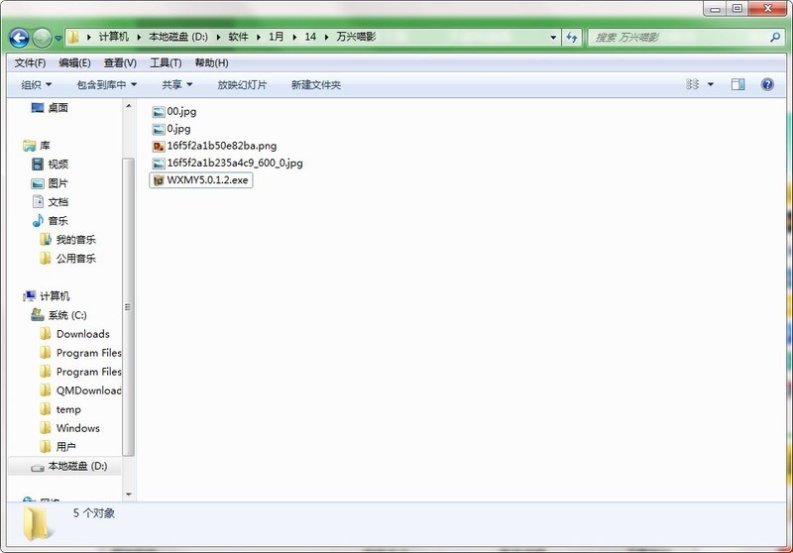Select 本地磁盘 (D:) in navigation pane
This screenshot has width=793, height=553.
[x=76, y=466]
